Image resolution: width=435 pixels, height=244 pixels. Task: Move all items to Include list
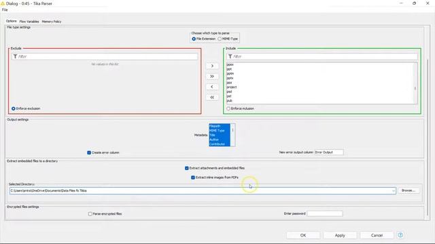pos(212,77)
